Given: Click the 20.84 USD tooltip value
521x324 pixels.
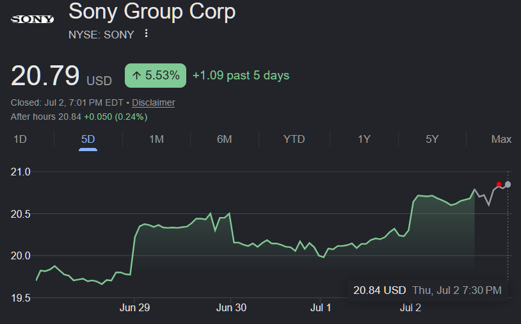Looking at the screenshot, I should 380,290.
